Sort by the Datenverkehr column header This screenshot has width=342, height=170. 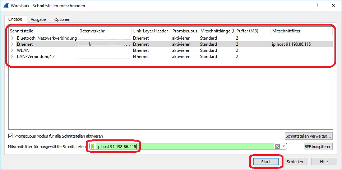(105, 31)
